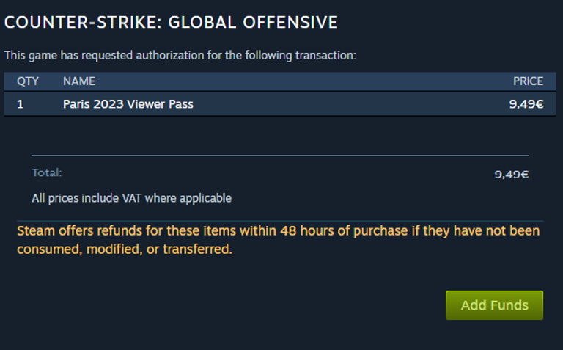Click the word 'VAT' in the price note
The height and width of the screenshot is (350, 563).
[x=132, y=198]
